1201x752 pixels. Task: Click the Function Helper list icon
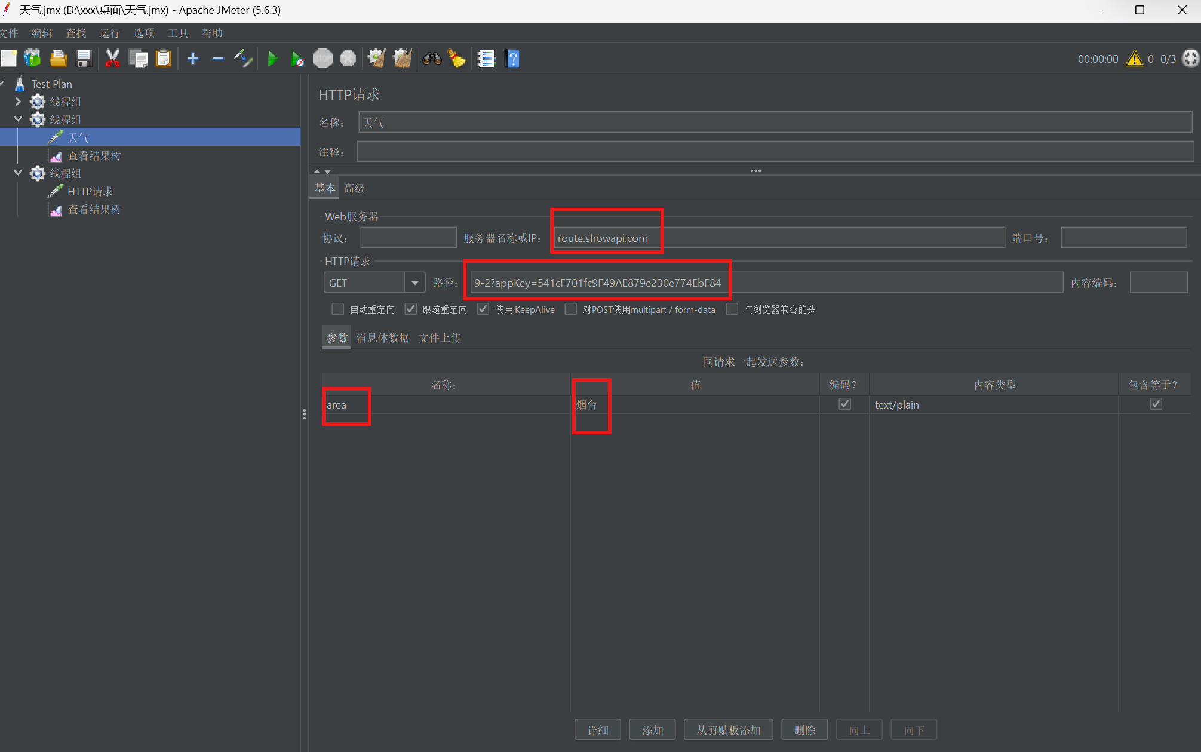point(486,59)
